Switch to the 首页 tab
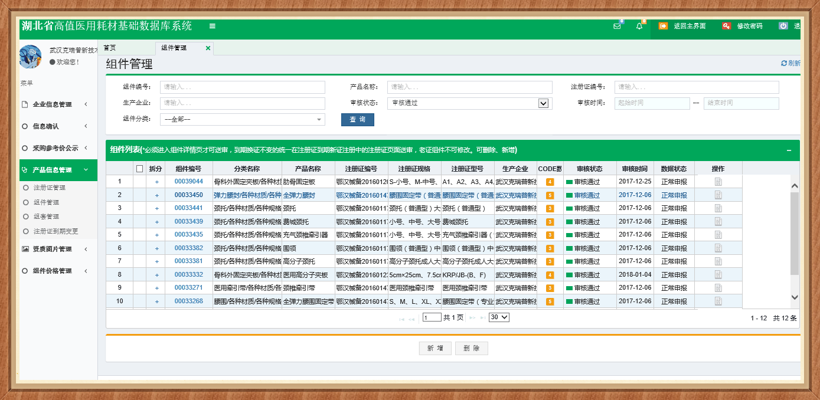Screen dimensions: 820x400 point(110,48)
